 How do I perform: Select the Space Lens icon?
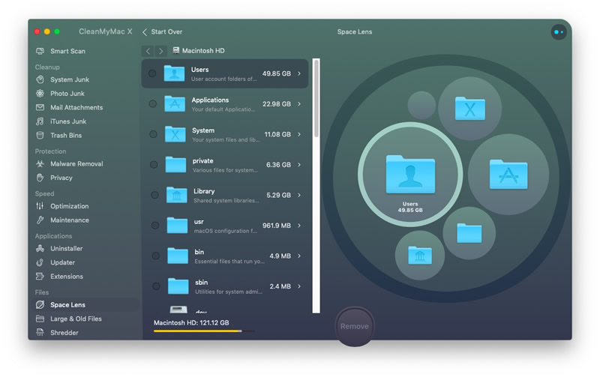click(40, 305)
